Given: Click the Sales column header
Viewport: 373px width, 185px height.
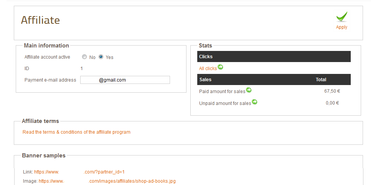Looking at the screenshot, I should tap(205, 80).
